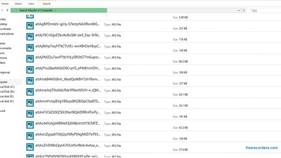Image resolution: width=281 pixels, height=158 pixels.
Task: Switch to the Search ribbon tab
Action: point(47,4)
